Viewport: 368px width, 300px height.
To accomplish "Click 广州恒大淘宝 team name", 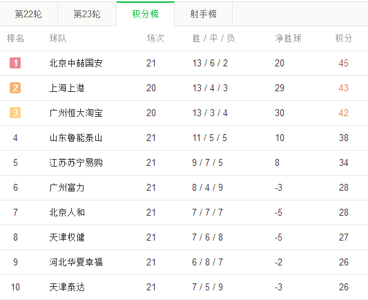I will [76, 113].
